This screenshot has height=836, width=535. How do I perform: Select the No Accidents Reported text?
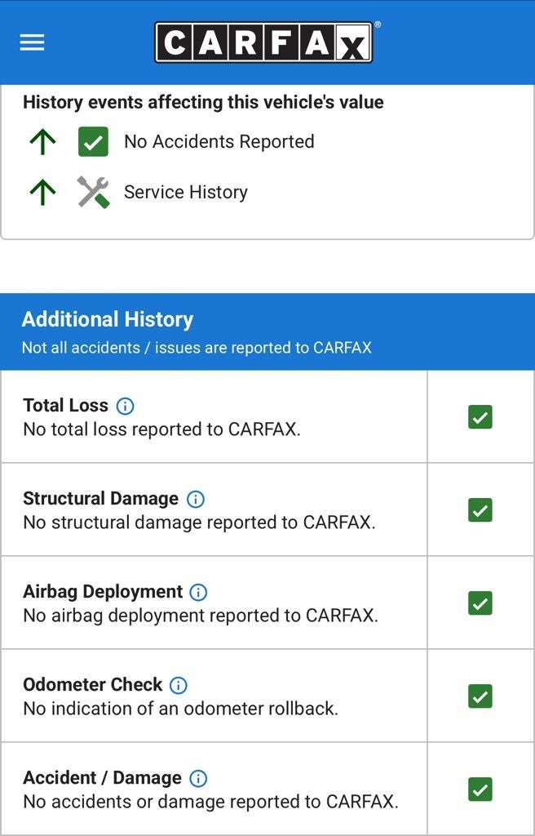[x=219, y=141]
